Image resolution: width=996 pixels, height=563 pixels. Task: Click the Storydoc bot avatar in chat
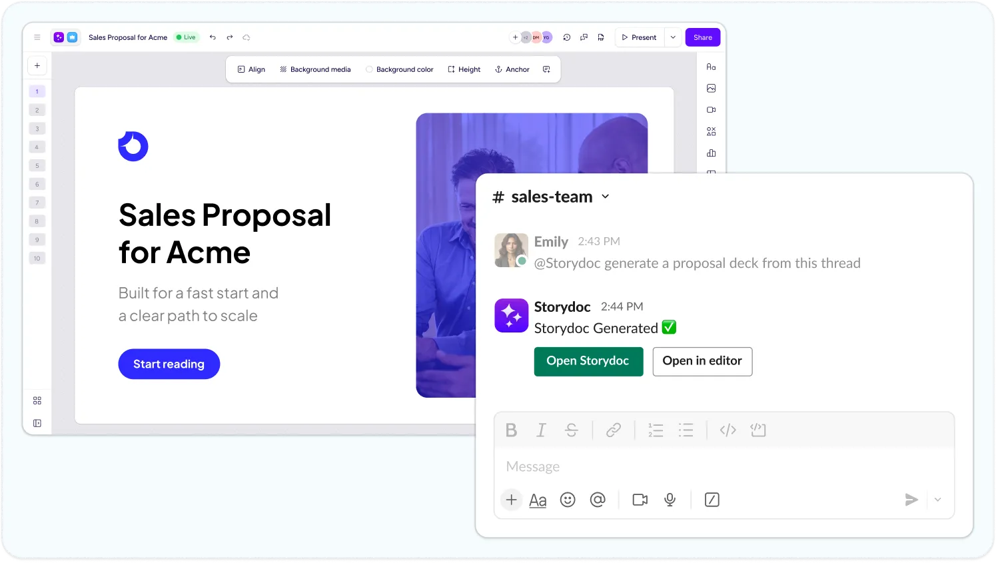click(511, 315)
